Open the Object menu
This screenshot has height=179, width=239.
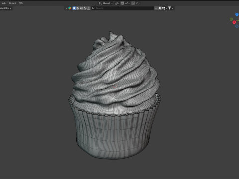coord(12,3)
